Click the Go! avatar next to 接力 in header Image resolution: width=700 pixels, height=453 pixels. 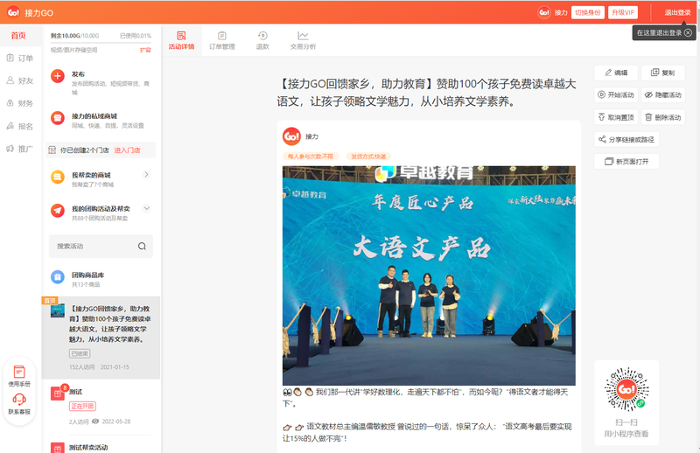[x=543, y=12]
